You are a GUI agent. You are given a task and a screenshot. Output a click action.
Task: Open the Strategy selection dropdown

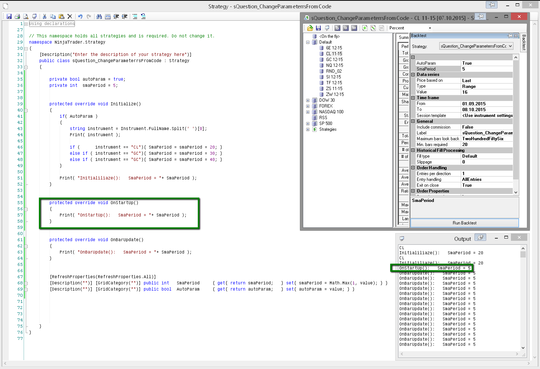pyautogui.click(x=511, y=46)
